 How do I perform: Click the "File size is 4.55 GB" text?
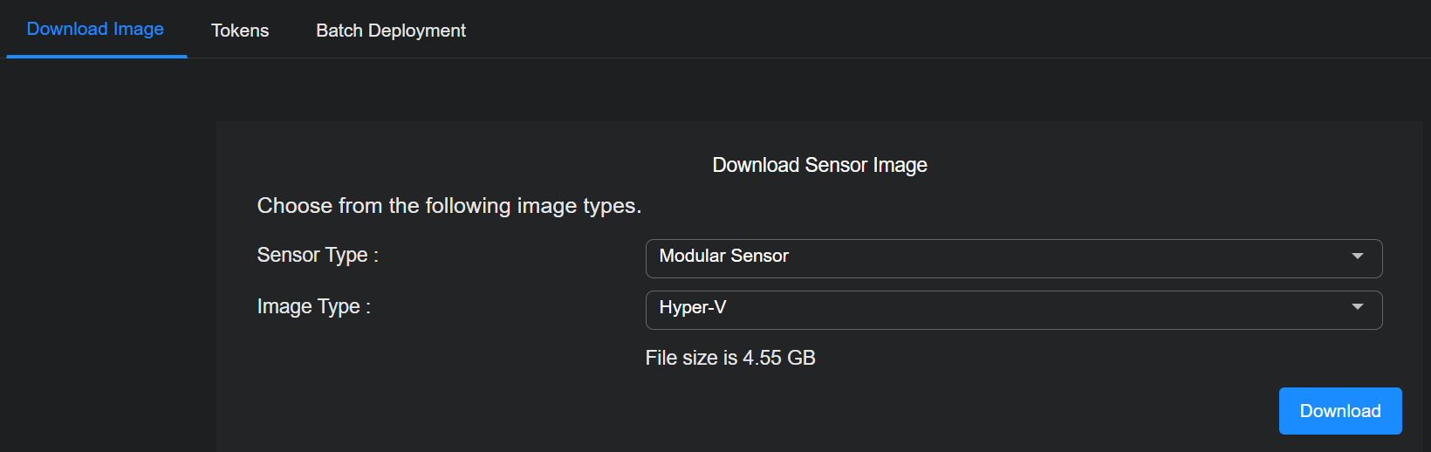(x=729, y=358)
